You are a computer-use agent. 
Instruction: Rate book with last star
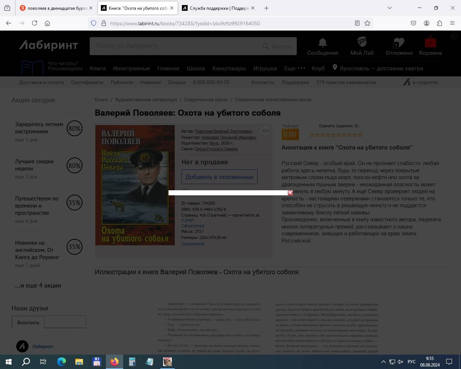[360, 135]
